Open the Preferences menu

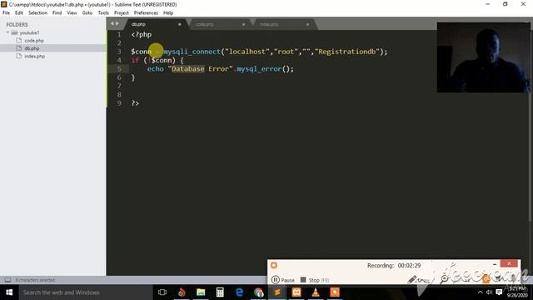click(x=146, y=13)
